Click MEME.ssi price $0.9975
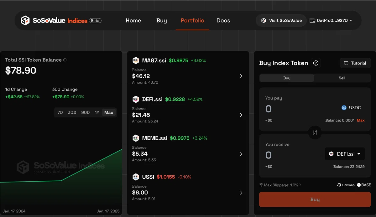This screenshot has height=217, width=376. coord(180,138)
